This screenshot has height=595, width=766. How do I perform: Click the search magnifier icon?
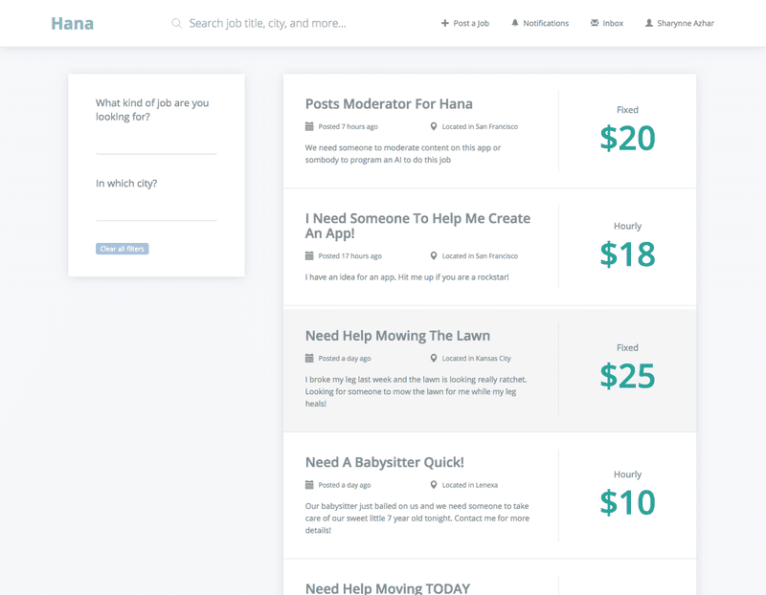coord(176,23)
